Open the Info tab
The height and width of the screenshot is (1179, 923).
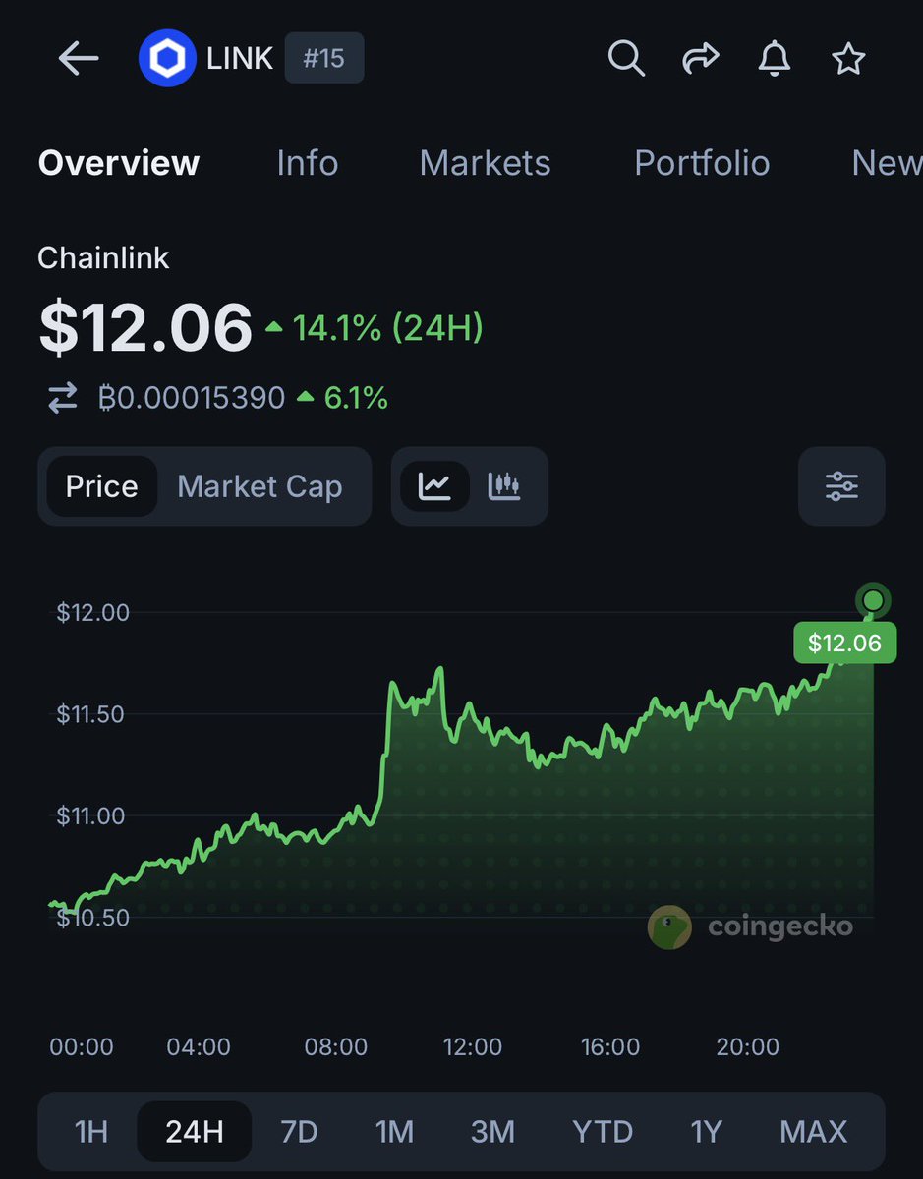307,162
